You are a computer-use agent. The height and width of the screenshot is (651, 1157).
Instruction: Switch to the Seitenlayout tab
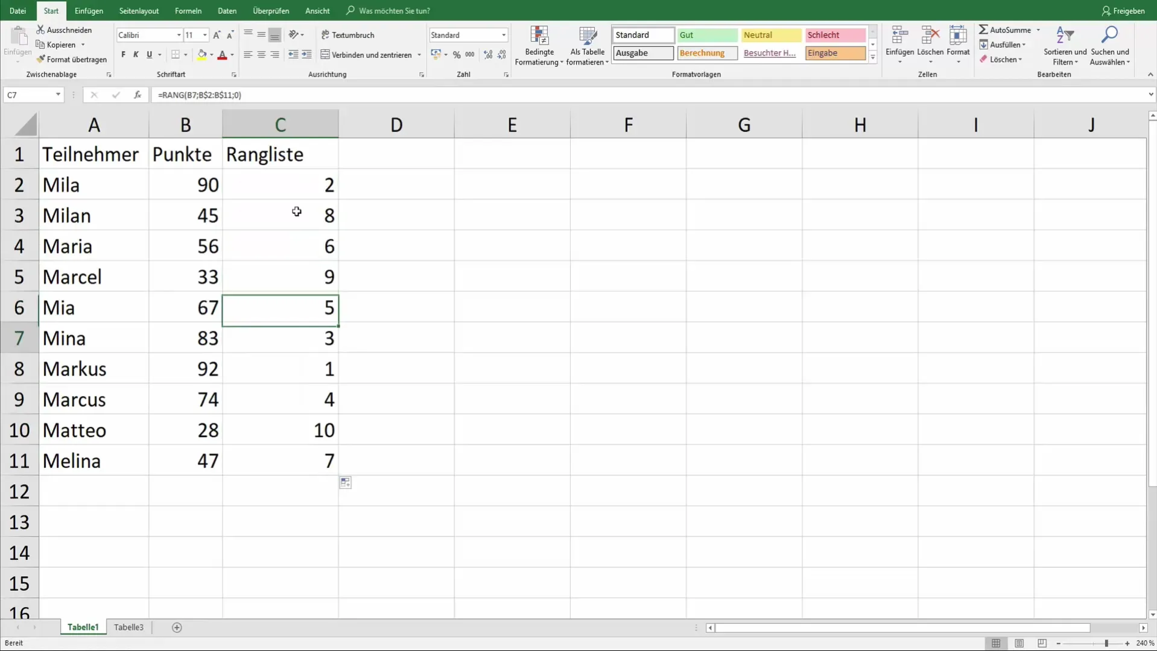[139, 11]
